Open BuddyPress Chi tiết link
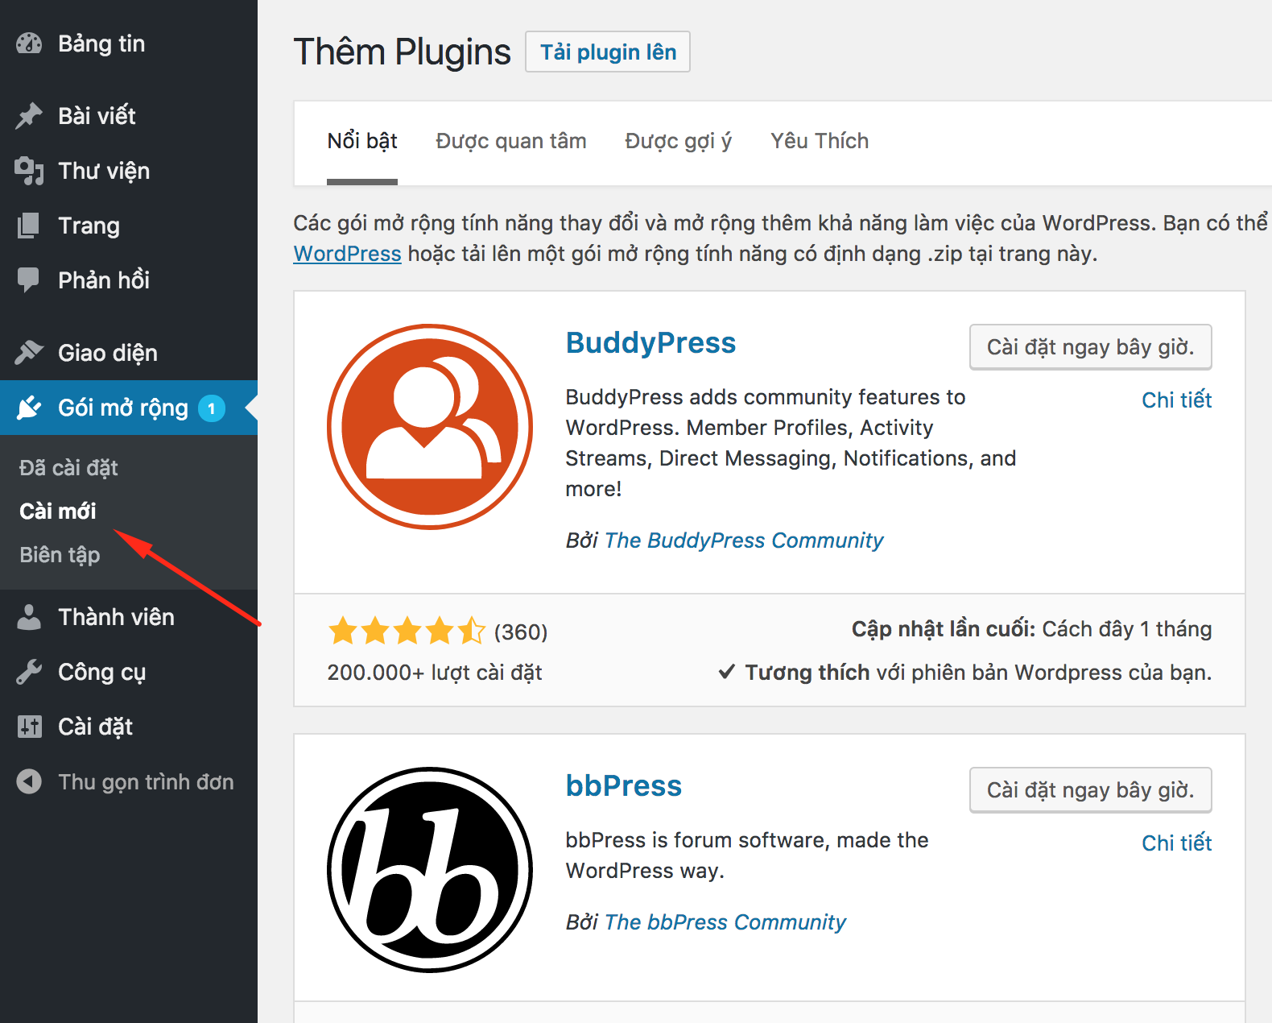The width and height of the screenshot is (1272, 1023). (1177, 400)
